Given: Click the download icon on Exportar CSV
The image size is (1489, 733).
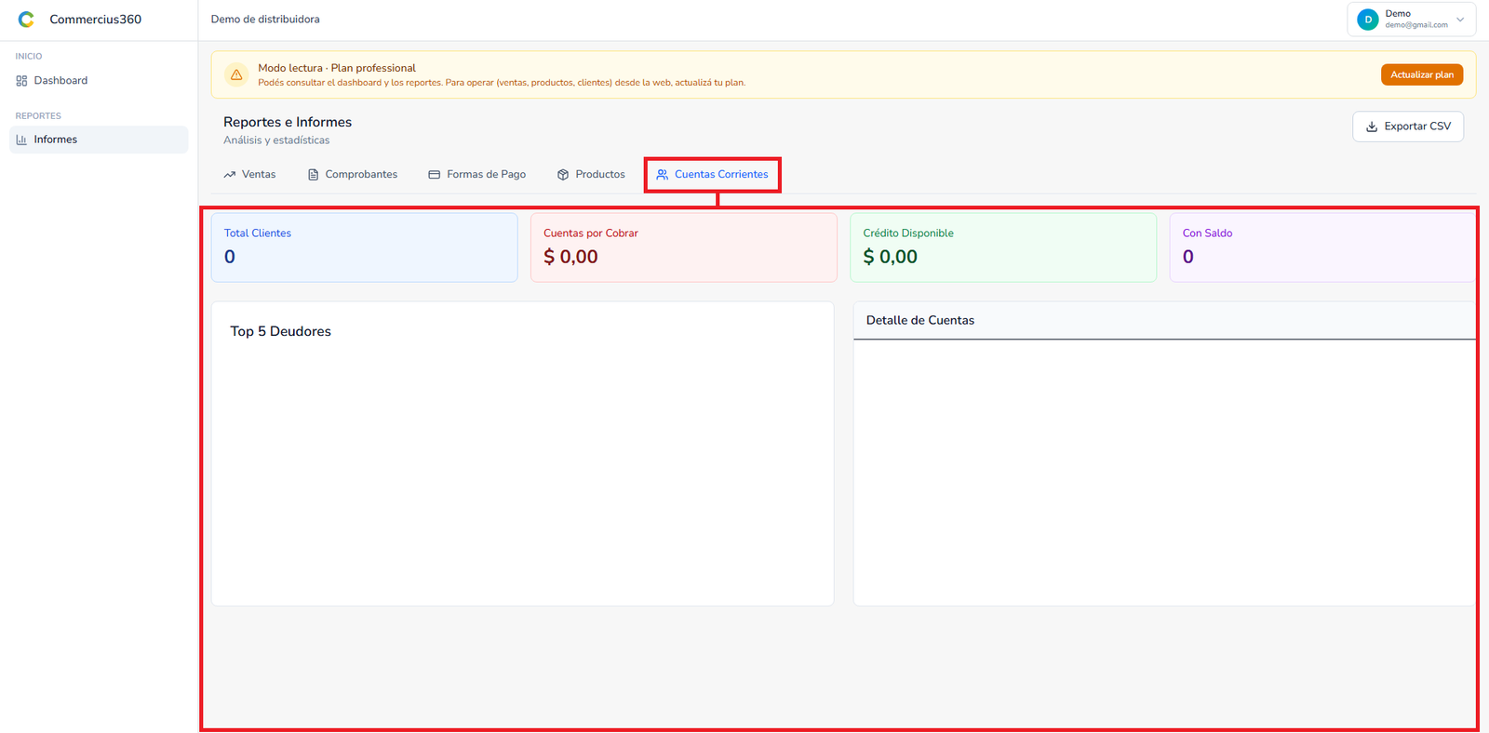Looking at the screenshot, I should [1372, 127].
